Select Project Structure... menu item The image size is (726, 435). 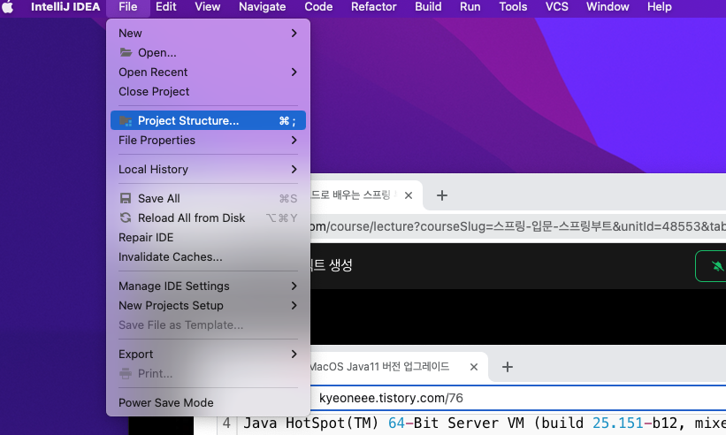(208, 120)
